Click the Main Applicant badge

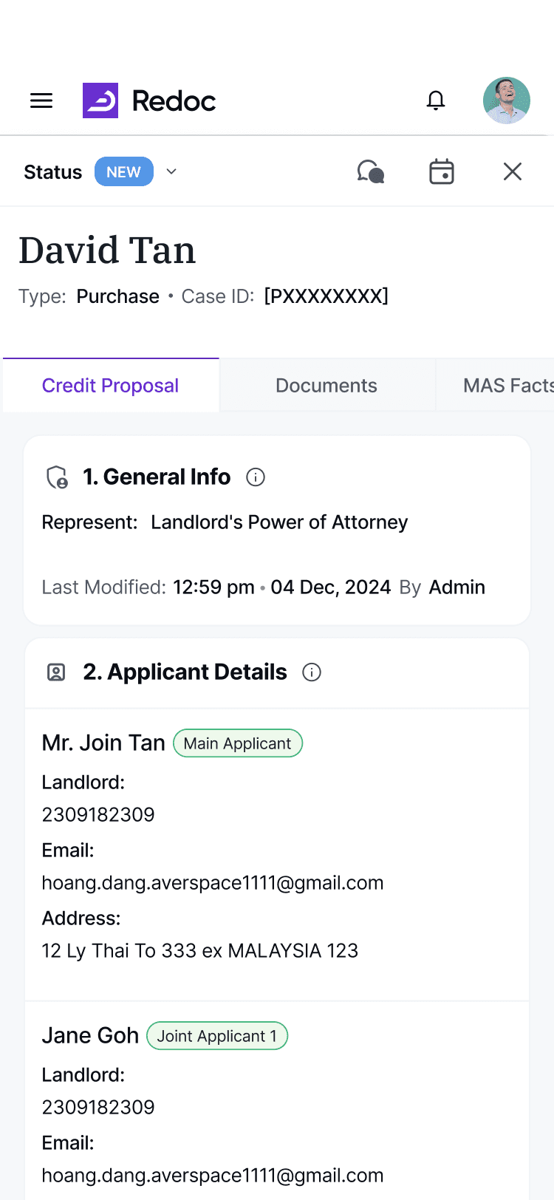tap(237, 743)
